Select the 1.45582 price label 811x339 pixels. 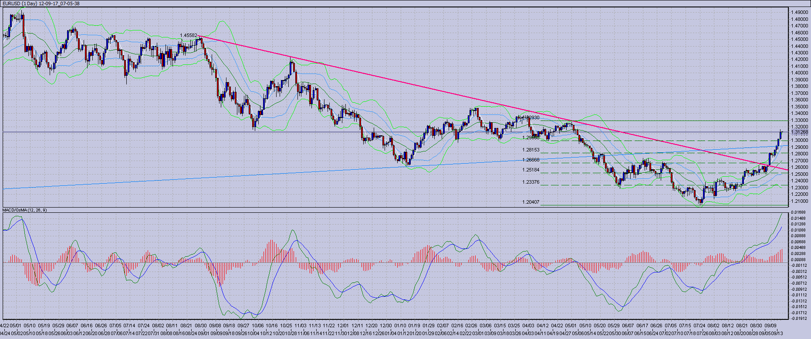pos(188,35)
